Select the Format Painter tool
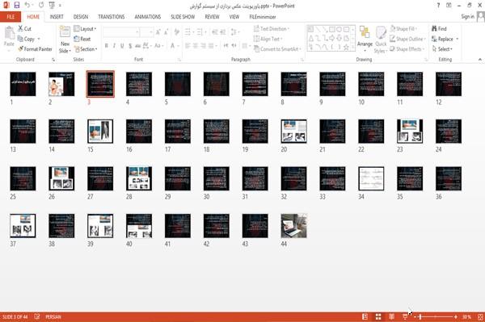Image resolution: width=485 pixels, height=322 pixels. (x=36, y=48)
